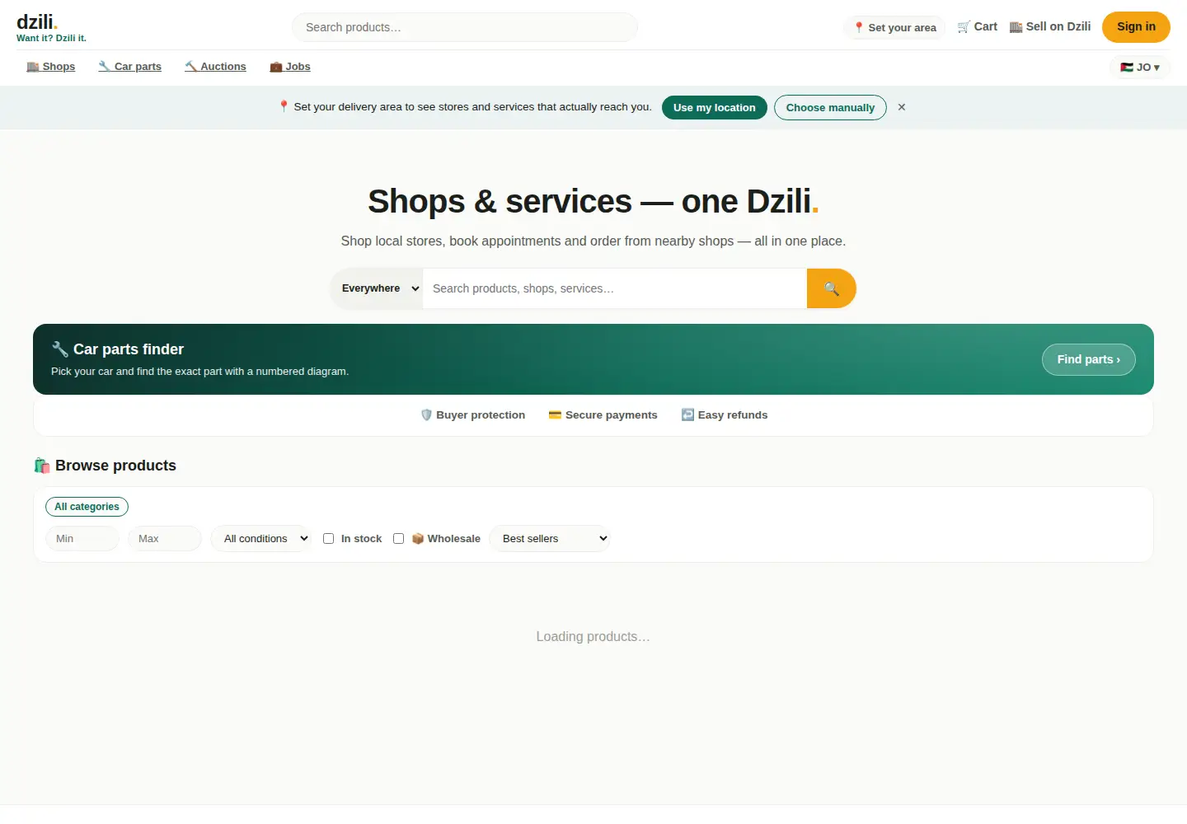Screen dimensions: 1187x824
Task: Dismiss the delivery area banner
Action: coord(902,107)
